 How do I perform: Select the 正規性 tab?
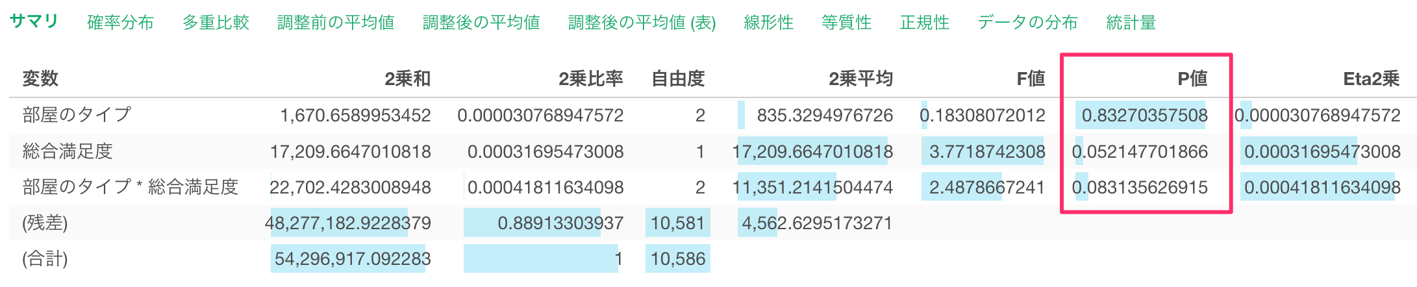(x=924, y=23)
